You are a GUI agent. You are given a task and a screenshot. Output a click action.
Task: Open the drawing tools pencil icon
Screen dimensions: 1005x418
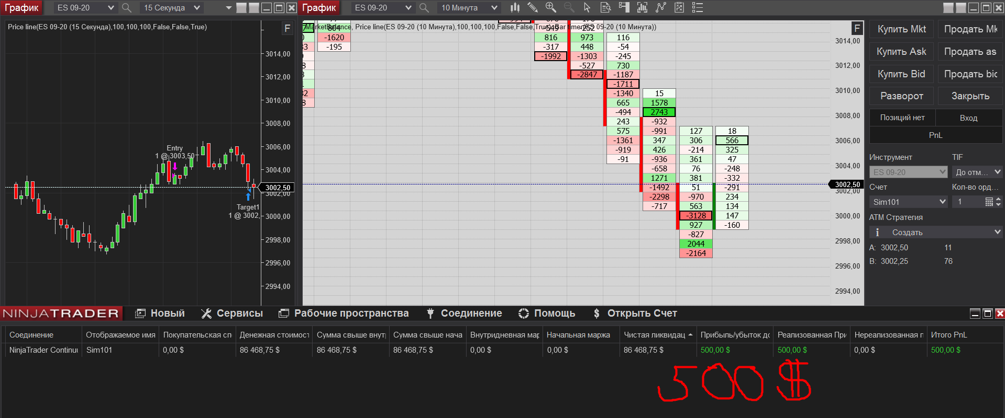pyautogui.click(x=533, y=7)
